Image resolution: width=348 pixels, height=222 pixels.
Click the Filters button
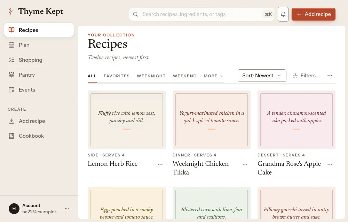(x=304, y=76)
